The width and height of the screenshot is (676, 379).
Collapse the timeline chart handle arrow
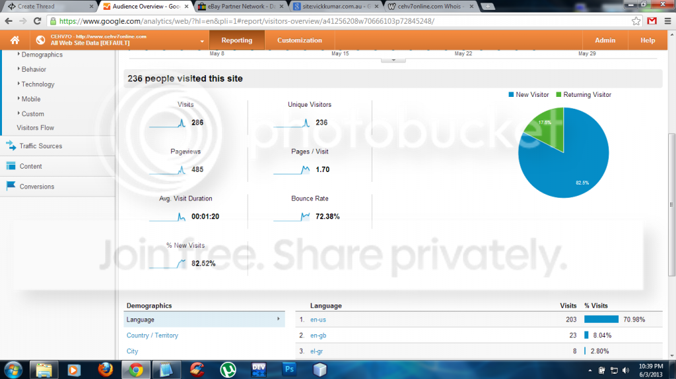point(393,60)
